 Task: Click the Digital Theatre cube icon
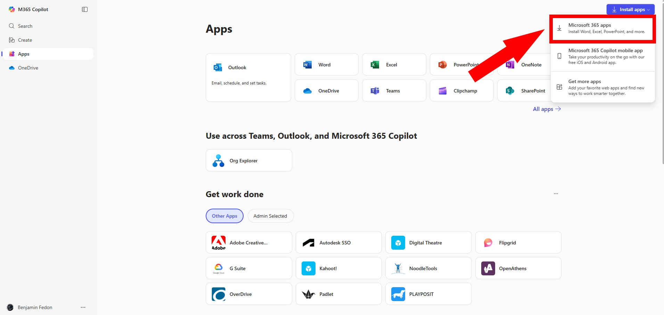[398, 243]
